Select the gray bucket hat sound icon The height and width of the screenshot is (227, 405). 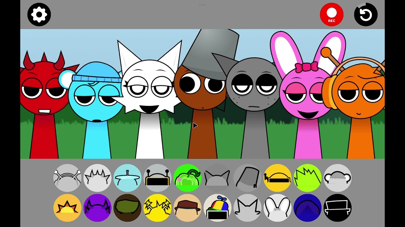247,178
